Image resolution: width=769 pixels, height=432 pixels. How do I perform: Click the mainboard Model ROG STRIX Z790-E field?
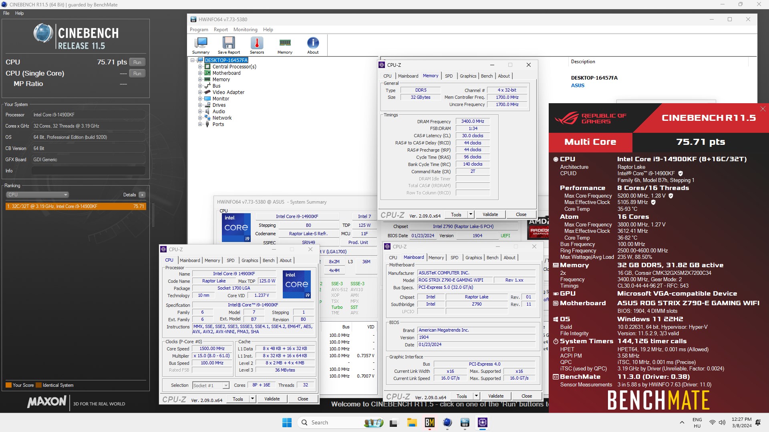coord(456,280)
